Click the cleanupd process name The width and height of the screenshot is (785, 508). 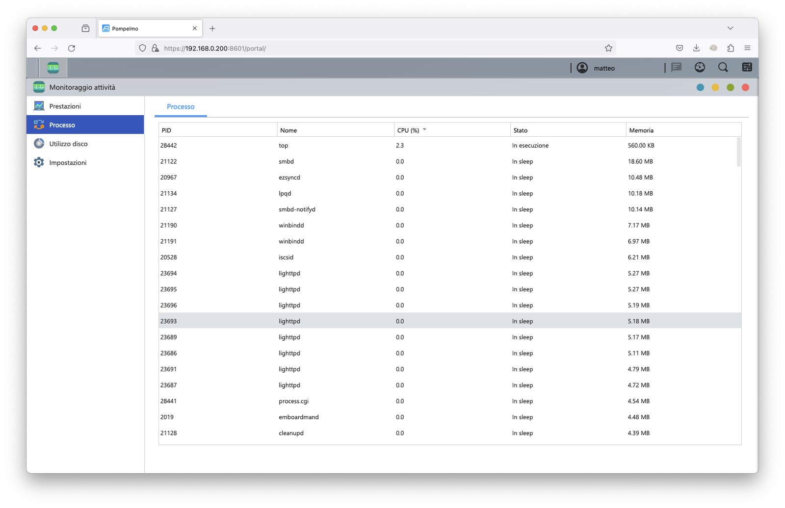coord(291,433)
